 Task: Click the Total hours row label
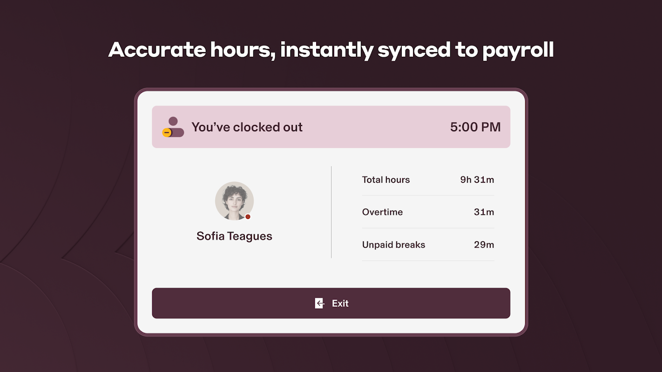(x=386, y=180)
